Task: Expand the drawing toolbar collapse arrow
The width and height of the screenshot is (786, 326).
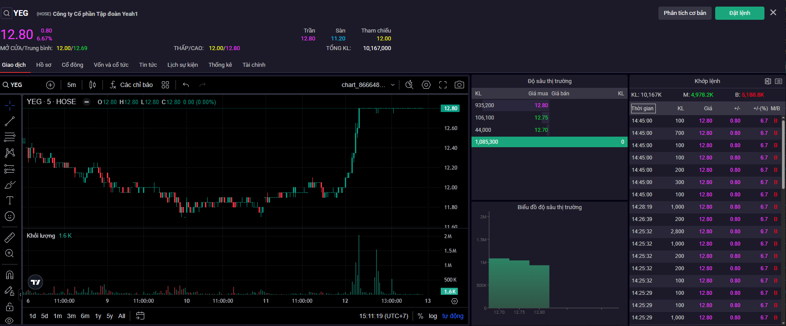Action: (20, 294)
